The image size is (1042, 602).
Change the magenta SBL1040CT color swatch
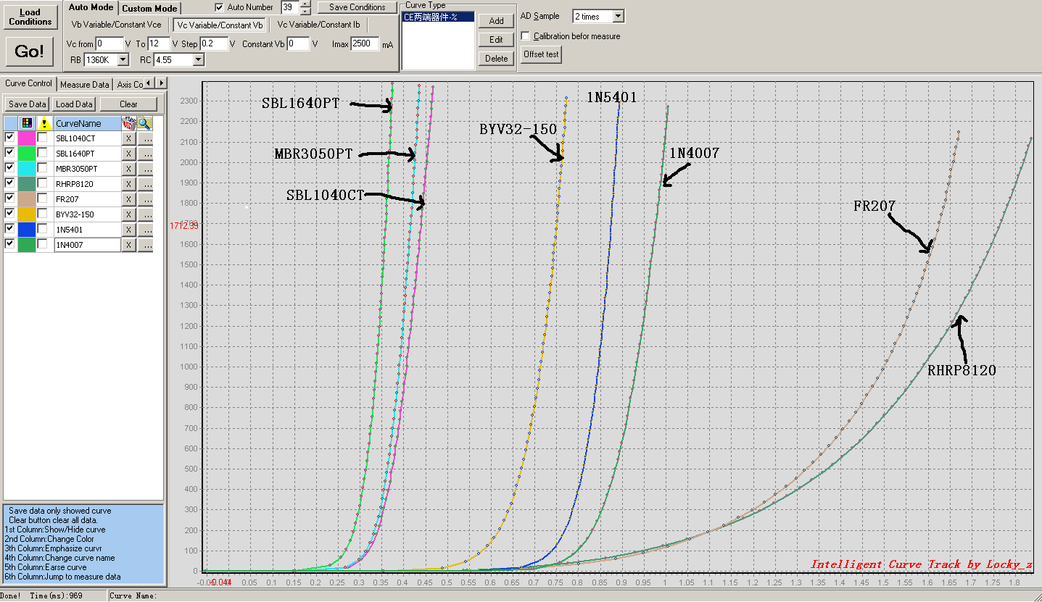(28, 138)
